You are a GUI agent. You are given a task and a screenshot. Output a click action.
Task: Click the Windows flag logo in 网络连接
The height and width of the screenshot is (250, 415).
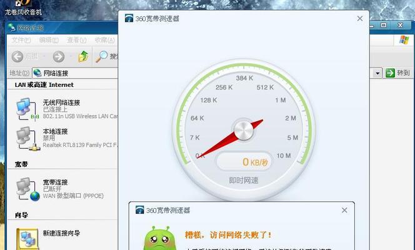pyautogui.click(x=404, y=40)
